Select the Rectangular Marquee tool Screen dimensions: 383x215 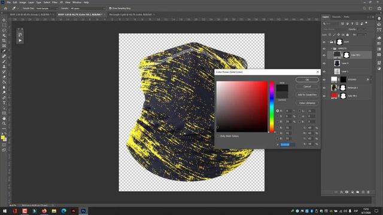tap(4, 25)
